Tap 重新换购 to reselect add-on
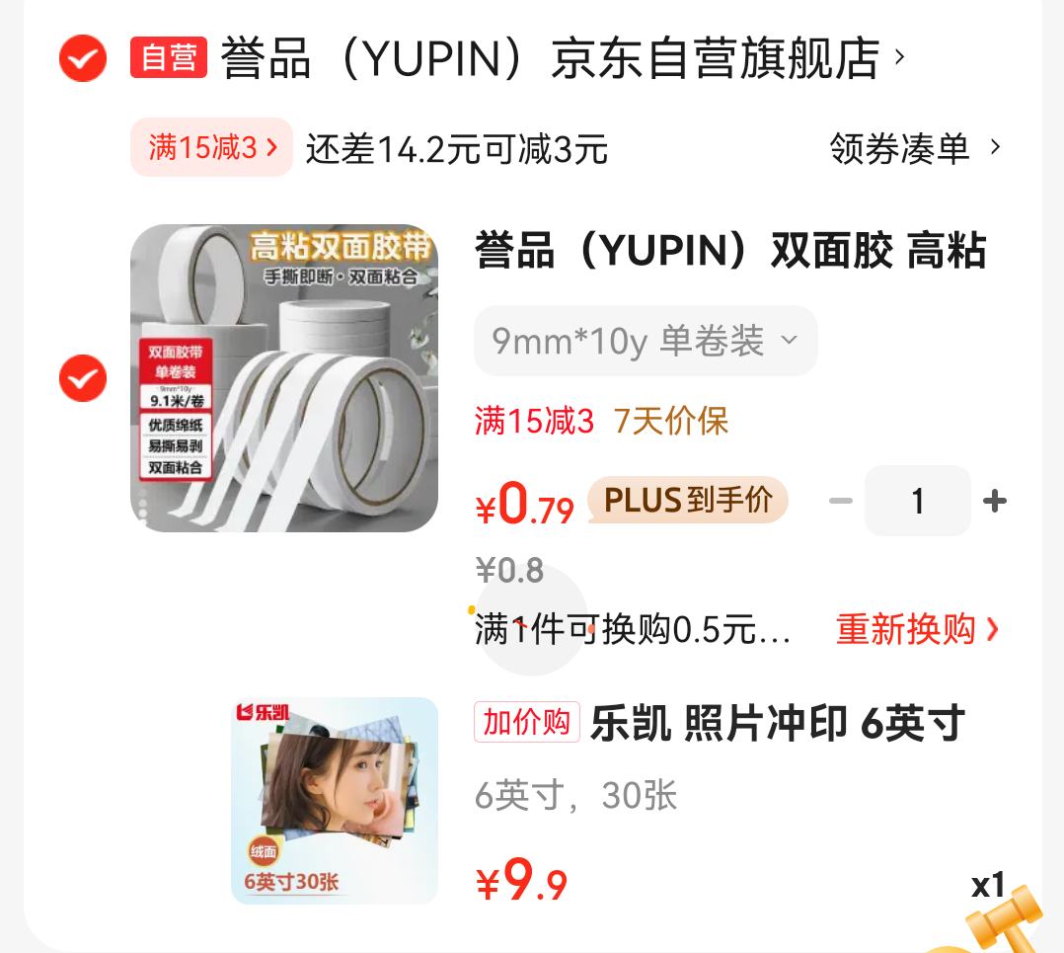1064x953 pixels. 917,629
